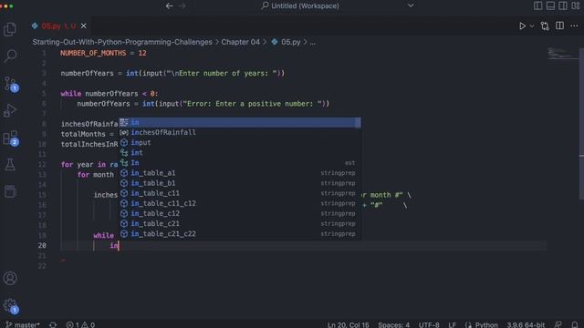Select Chapter 04 breadcrumb
This screenshot has width=584, height=328.
pyautogui.click(x=241, y=42)
